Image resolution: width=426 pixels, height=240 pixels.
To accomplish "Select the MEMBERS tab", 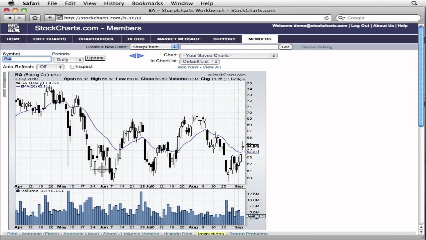I will point(260,39).
